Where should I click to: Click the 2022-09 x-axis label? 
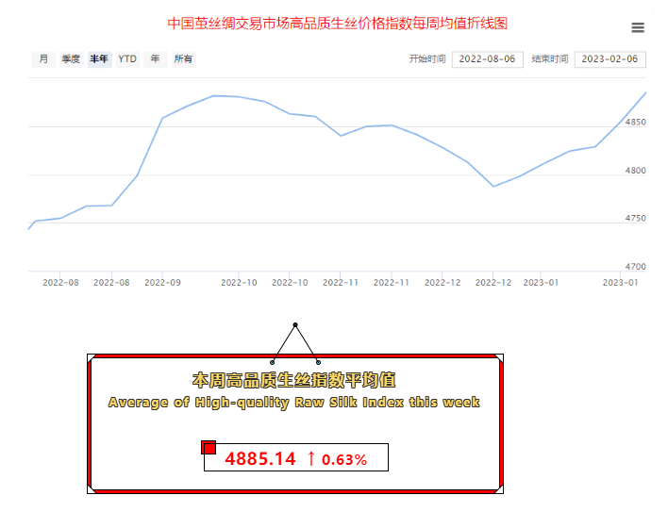(163, 282)
